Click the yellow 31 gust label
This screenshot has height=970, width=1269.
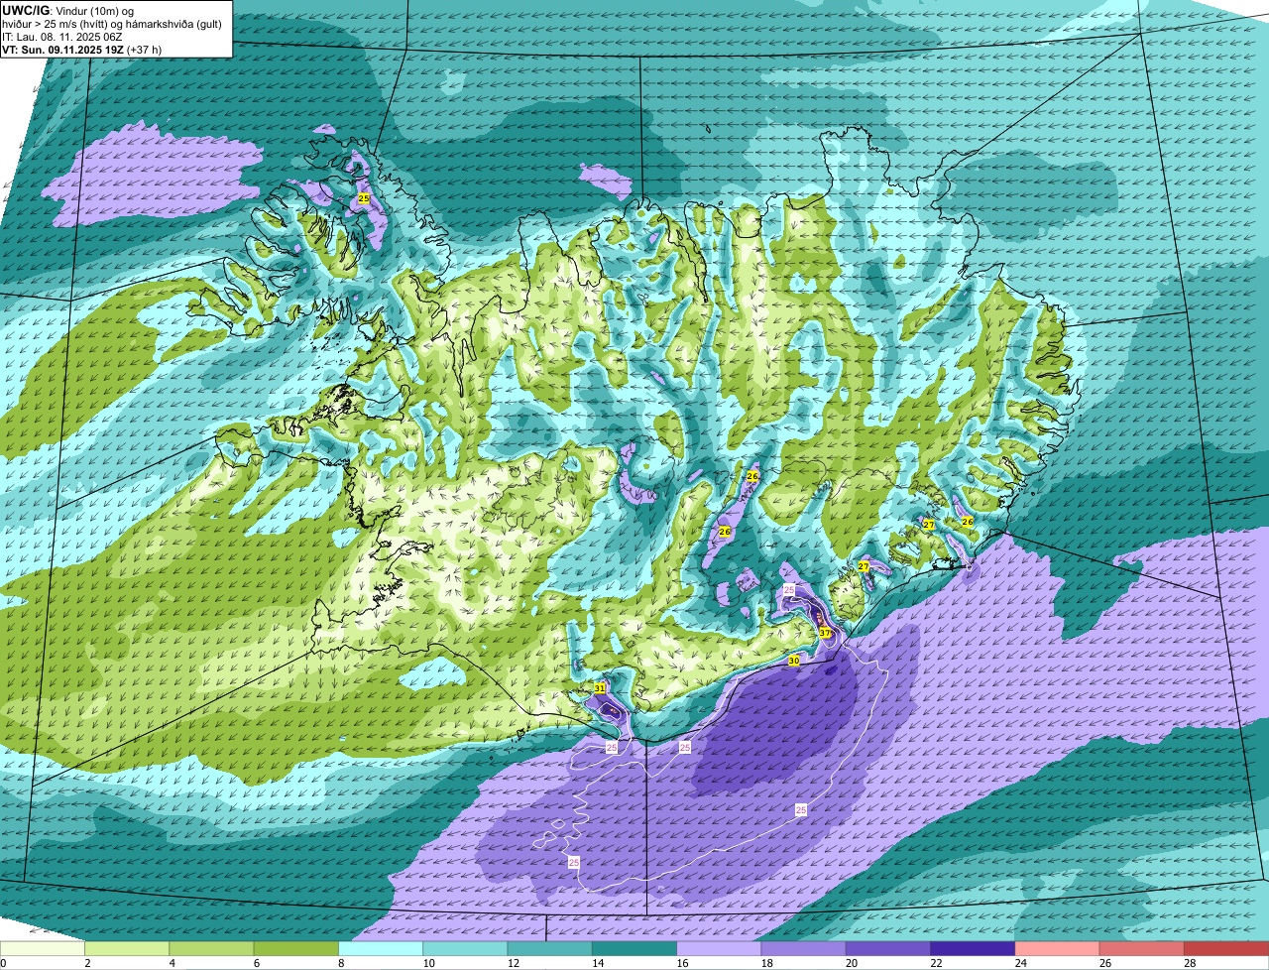click(600, 687)
